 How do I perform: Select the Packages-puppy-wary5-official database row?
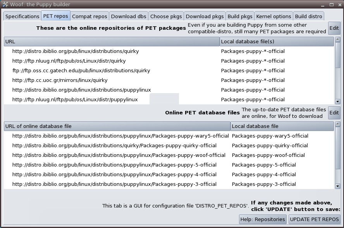click(x=120, y=136)
